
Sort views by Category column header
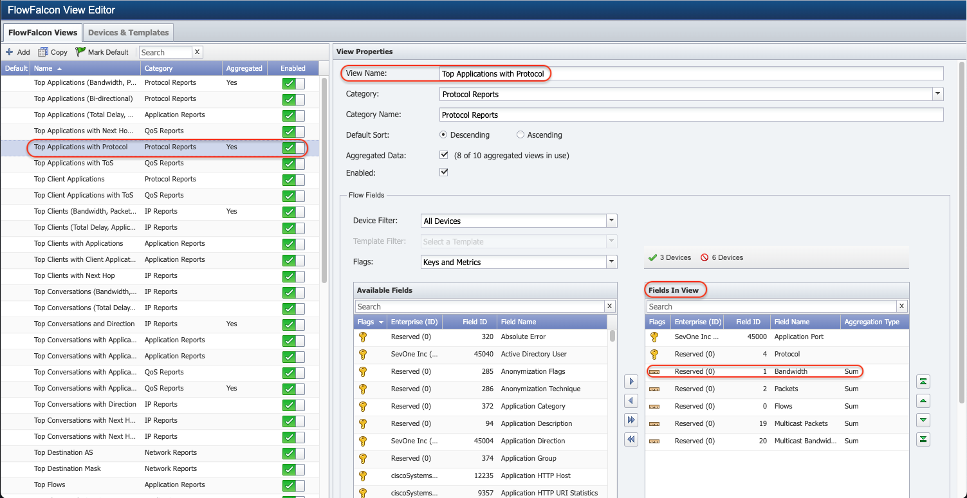click(181, 68)
